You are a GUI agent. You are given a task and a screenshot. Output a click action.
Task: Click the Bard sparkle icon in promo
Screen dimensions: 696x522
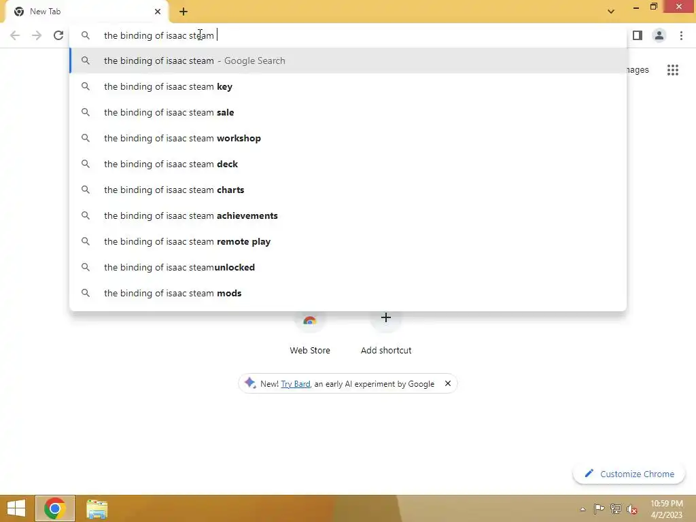(250, 383)
